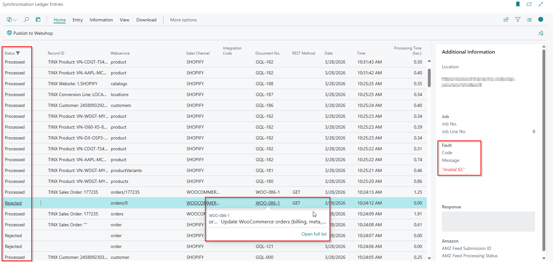Click the Webservice column header
This screenshot has width=553, height=262.
(x=120, y=53)
